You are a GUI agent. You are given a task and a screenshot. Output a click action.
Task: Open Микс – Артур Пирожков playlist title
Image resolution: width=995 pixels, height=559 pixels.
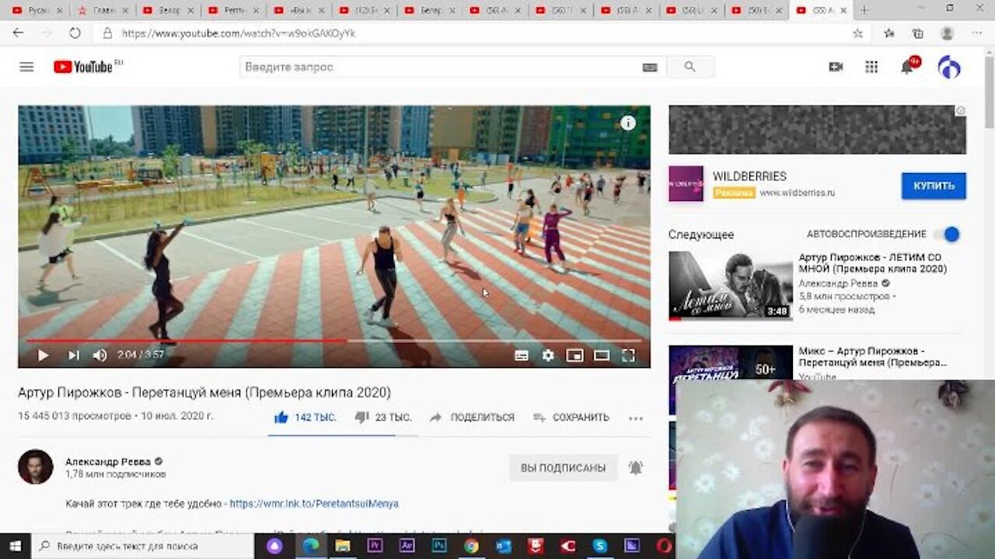(x=873, y=356)
